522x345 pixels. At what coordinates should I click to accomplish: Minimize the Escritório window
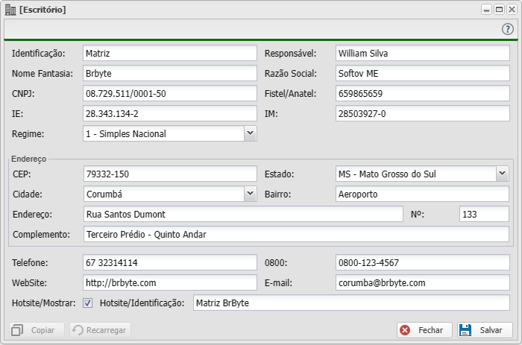pos(486,10)
